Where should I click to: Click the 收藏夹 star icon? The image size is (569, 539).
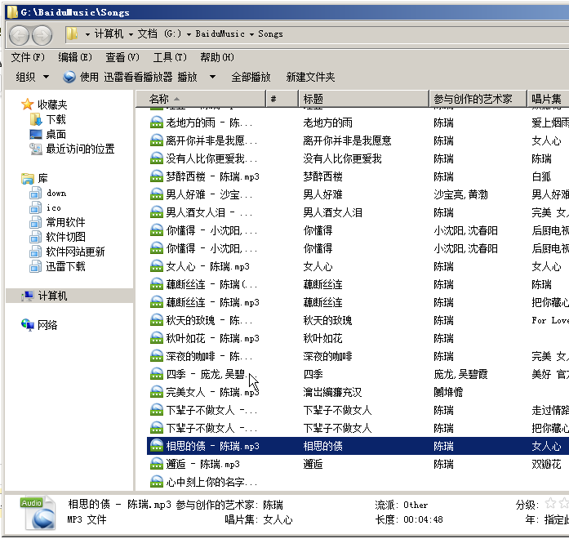(28, 105)
